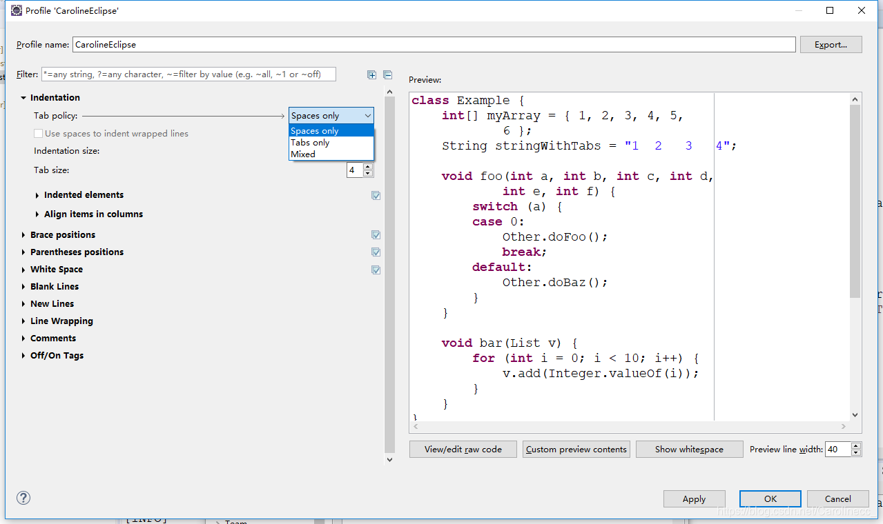Open the help question mark icon
The image size is (883, 524).
point(23,498)
